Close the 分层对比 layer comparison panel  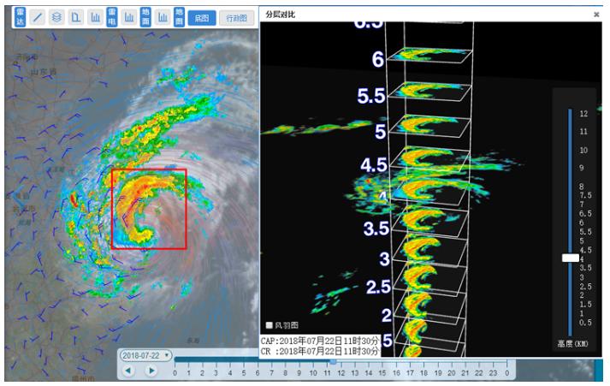click(x=596, y=15)
